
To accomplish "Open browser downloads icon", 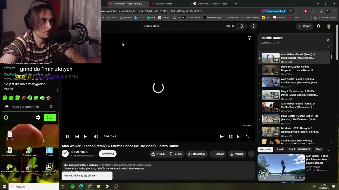I will (322, 11).
